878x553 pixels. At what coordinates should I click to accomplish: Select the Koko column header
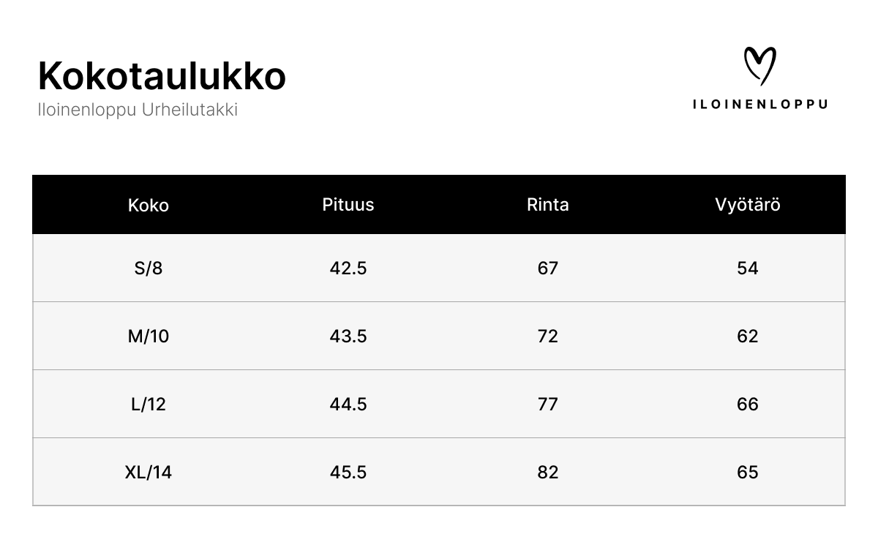click(x=149, y=205)
